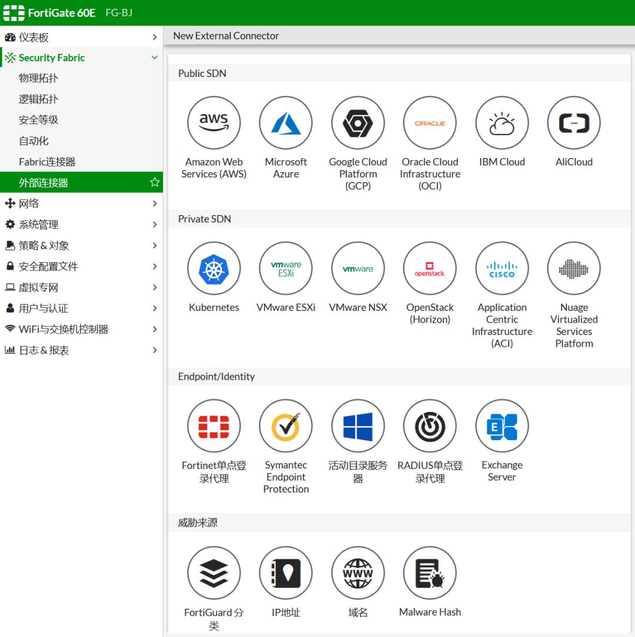Go to Fabric连接器 in sidebar

click(x=47, y=162)
